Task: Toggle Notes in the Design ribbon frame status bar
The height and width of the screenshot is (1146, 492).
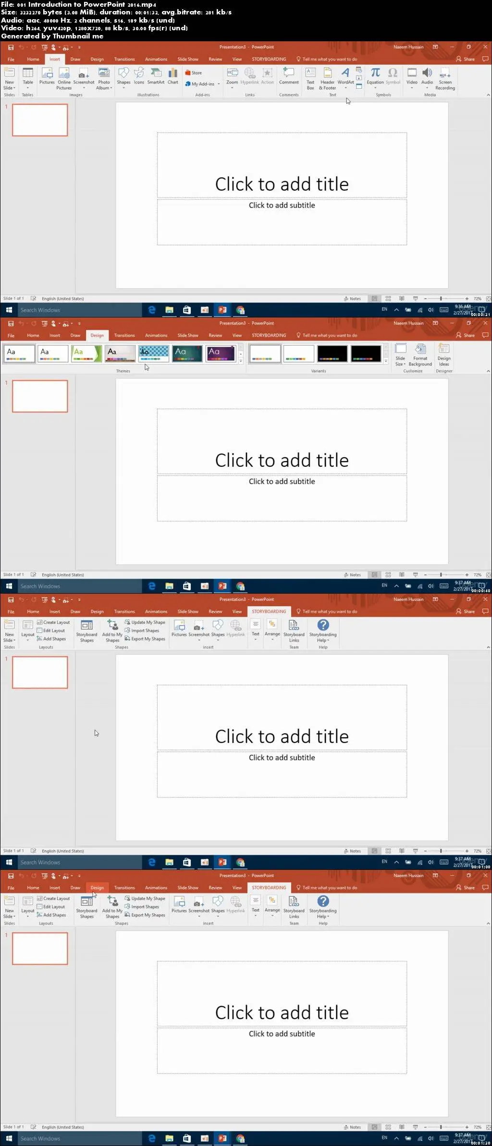Action: [x=352, y=575]
